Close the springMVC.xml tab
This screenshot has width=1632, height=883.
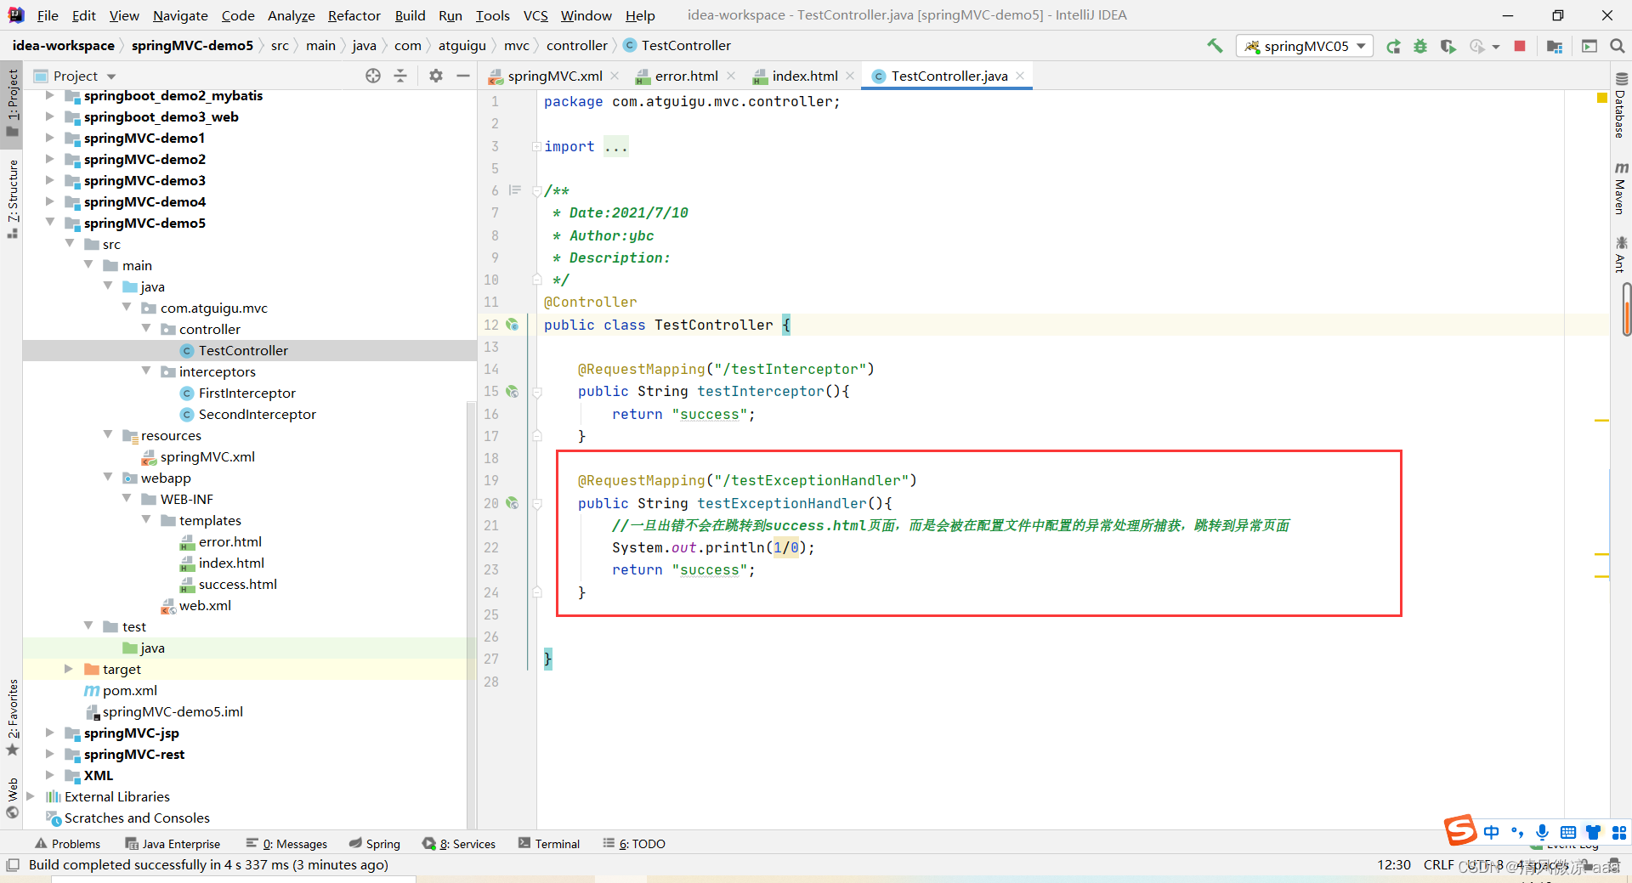point(615,76)
